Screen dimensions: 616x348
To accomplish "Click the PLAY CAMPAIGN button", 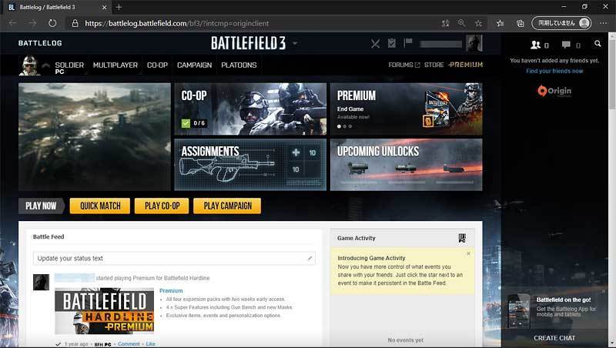I will 227,206.
